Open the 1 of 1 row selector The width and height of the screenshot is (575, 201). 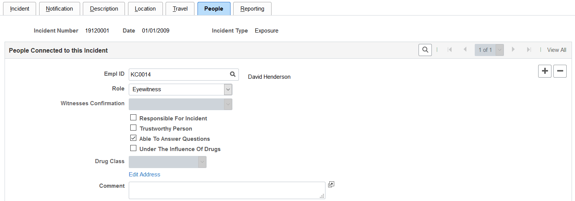click(489, 50)
